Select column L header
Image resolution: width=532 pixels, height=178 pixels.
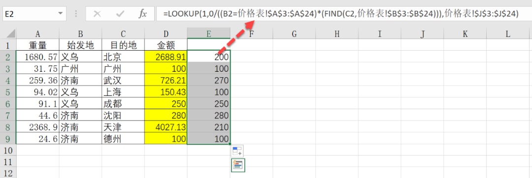tap(508, 33)
